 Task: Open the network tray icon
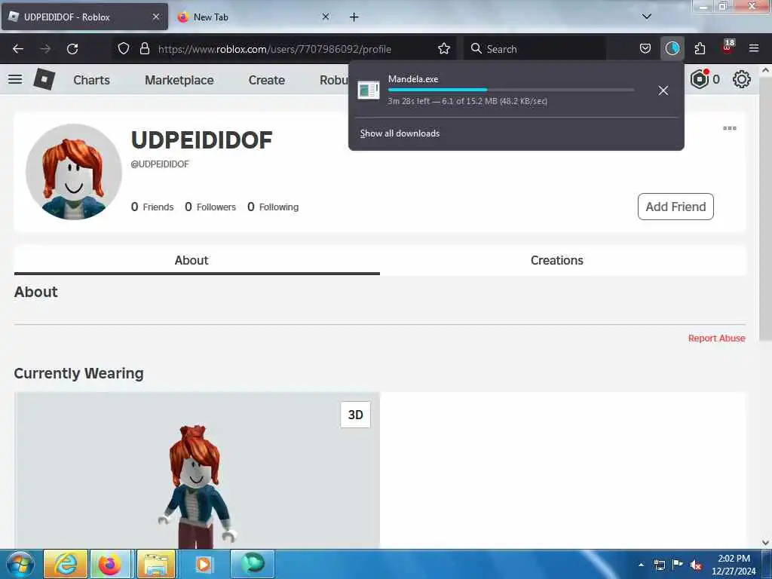(659, 565)
